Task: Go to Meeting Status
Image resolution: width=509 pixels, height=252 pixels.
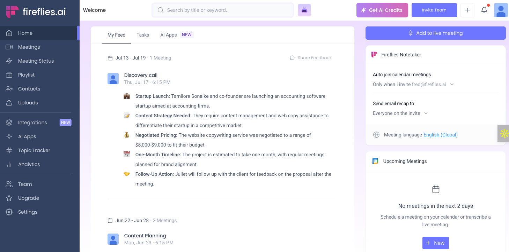Action: [x=39, y=61]
